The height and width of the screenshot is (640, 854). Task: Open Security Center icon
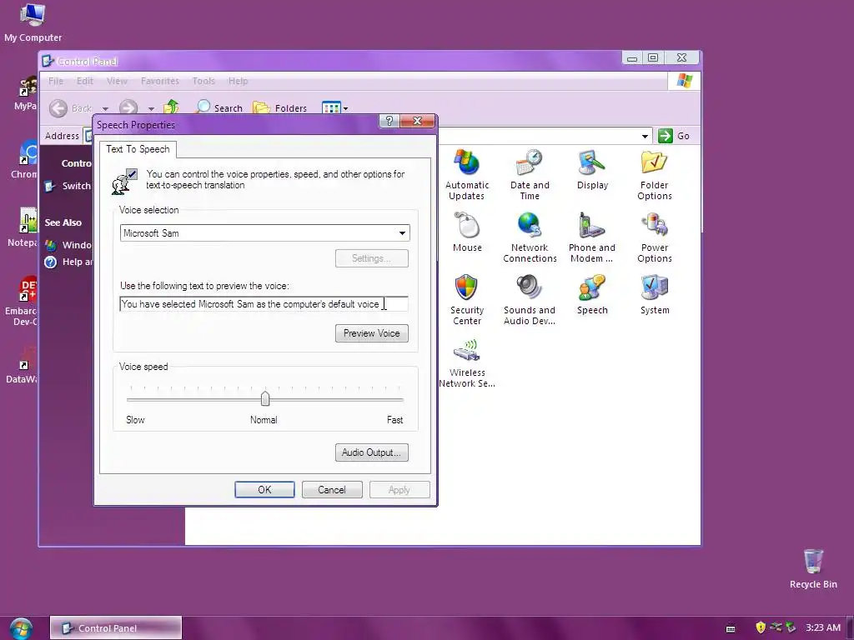tap(467, 300)
